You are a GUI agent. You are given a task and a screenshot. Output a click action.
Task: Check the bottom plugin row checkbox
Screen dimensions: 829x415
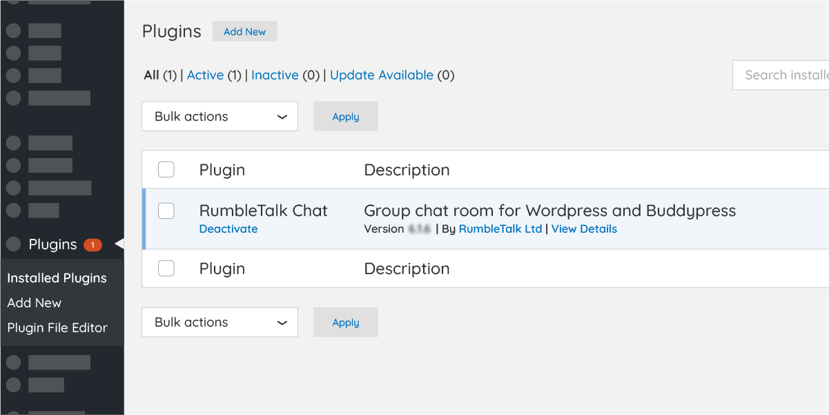pos(166,268)
